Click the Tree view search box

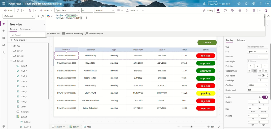pos(28,35)
